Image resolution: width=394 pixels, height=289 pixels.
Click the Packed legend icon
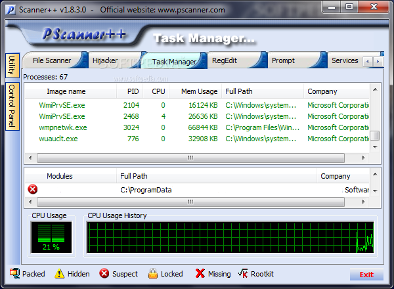pyautogui.click(x=14, y=273)
